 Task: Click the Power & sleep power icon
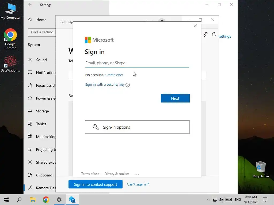coord(30,98)
